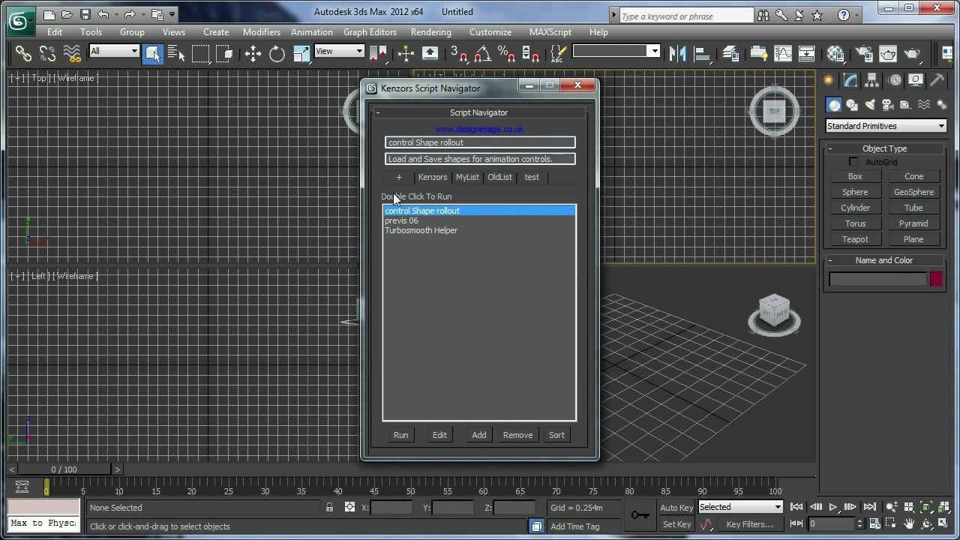Open the Utilities hammer panel
Screen dimensions: 960x540
tap(937, 80)
